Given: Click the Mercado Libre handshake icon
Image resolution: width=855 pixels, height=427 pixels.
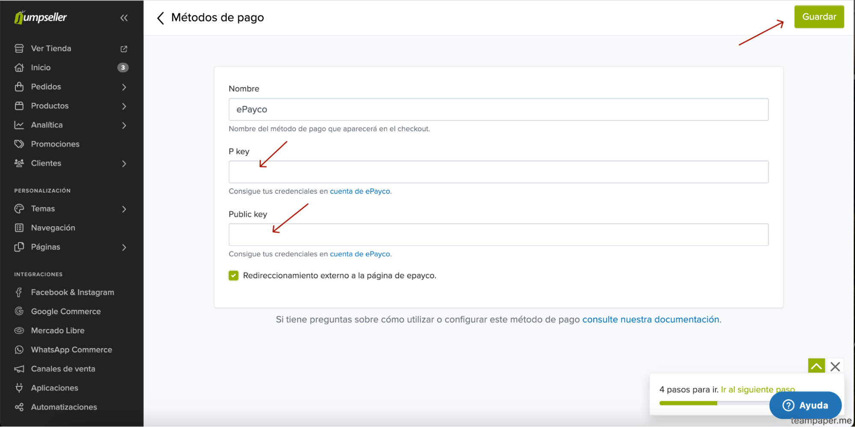Looking at the screenshot, I should (19, 330).
